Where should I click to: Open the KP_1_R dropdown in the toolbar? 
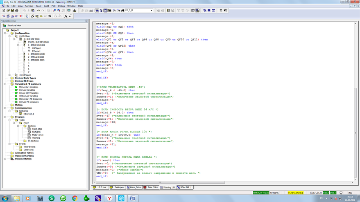pos(151,11)
